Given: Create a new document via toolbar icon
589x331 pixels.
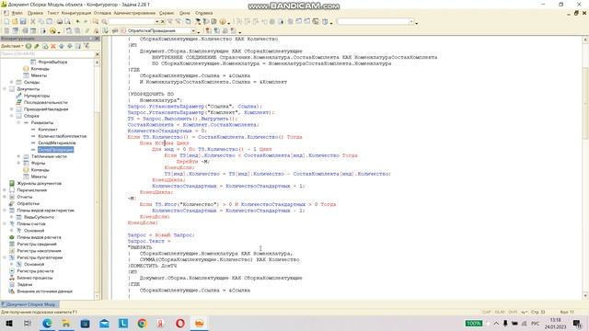Looking at the screenshot, I should pyautogui.click(x=6, y=22).
